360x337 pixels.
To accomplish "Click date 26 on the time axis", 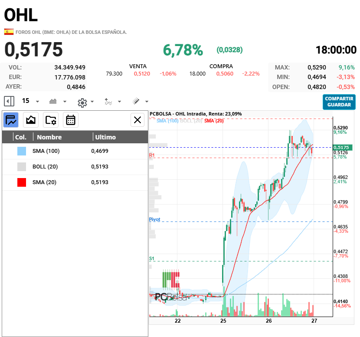I will [x=268, y=320].
